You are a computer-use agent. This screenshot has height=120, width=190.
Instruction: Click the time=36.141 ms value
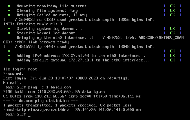click(x=125, y=96)
